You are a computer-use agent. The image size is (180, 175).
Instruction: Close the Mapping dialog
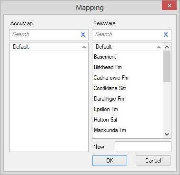pos(169,6)
